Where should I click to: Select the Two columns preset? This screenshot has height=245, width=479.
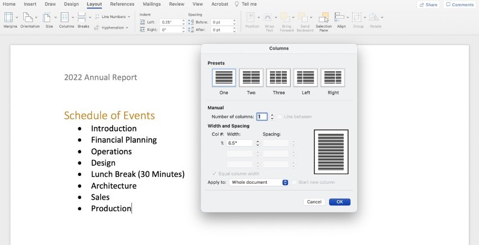coord(251,78)
